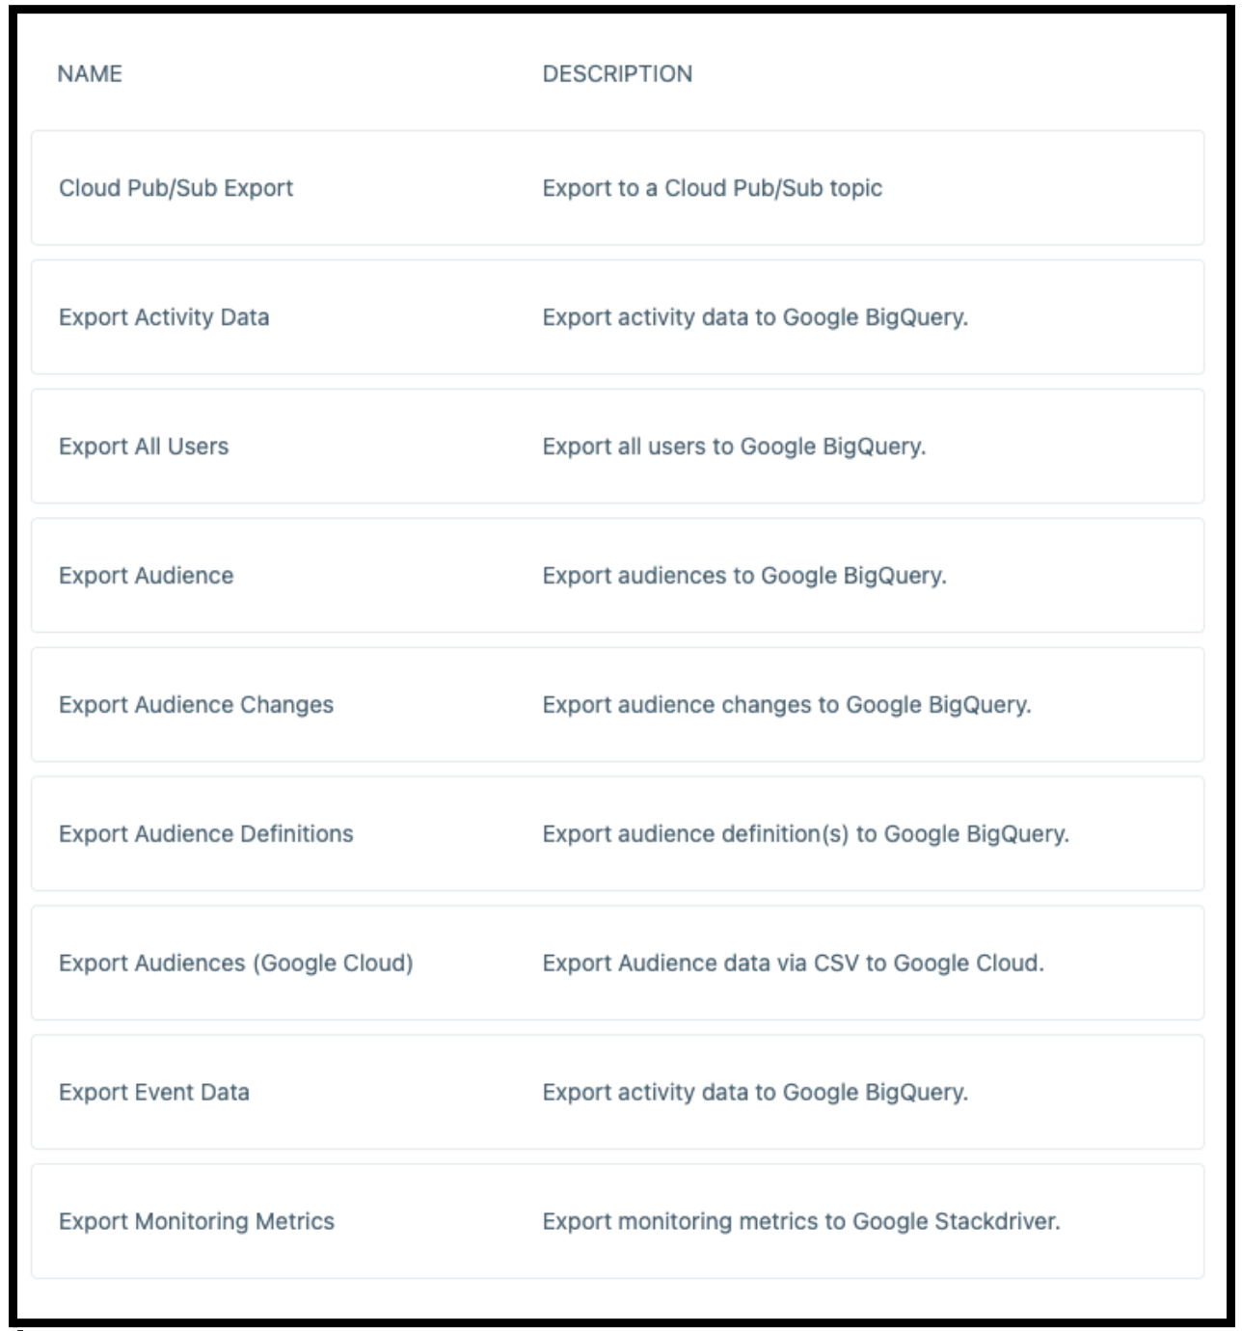
Task: Open the Export Audience entry
Action: [x=146, y=576]
